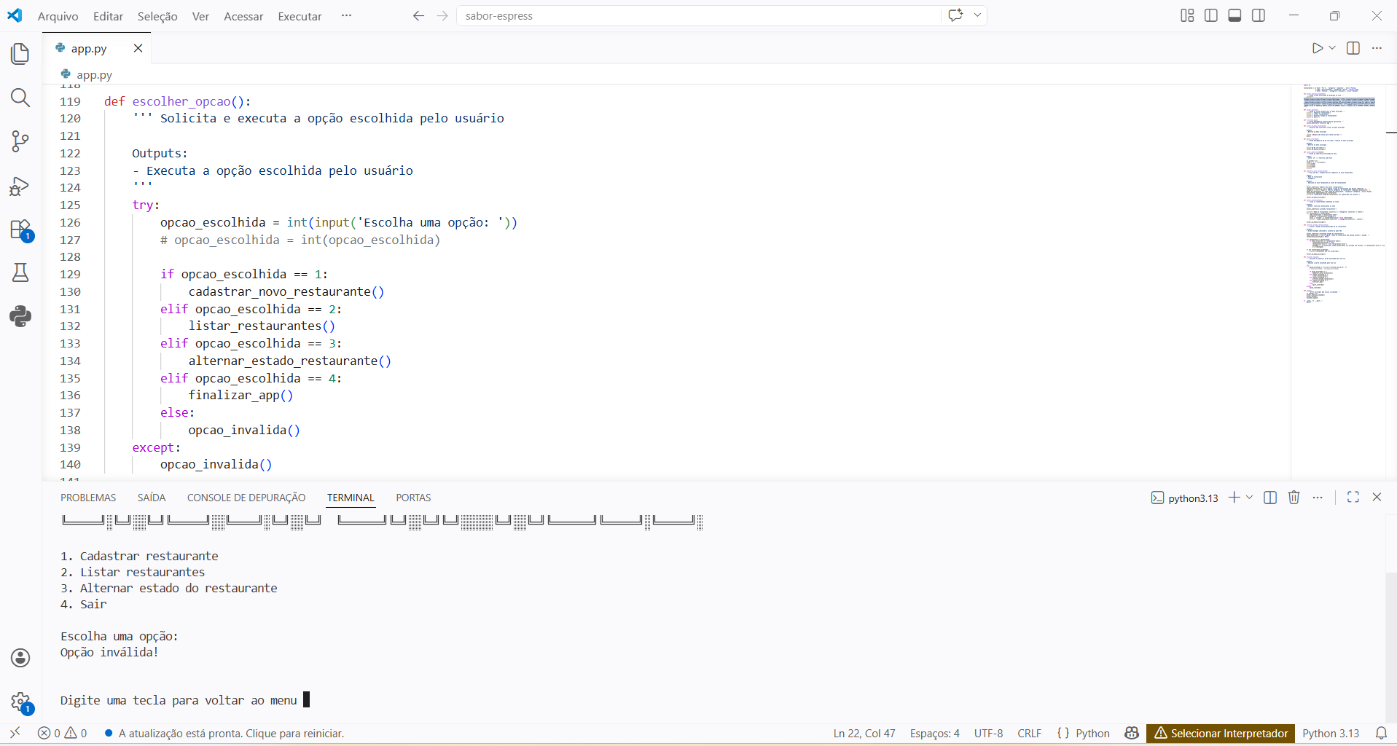The height and width of the screenshot is (746, 1397).
Task: Select CRLF end of line sequence
Action: coord(1029,734)
